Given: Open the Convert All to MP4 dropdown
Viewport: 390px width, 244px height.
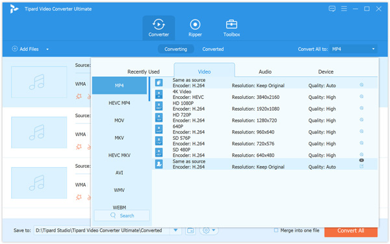Looking at the screenshot, I should [x=354, y=49].
